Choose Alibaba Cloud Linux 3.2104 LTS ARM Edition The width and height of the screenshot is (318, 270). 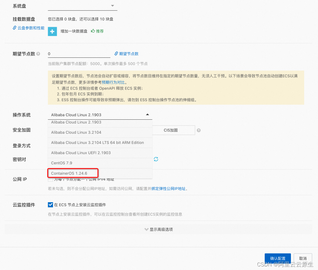[100, 143]
